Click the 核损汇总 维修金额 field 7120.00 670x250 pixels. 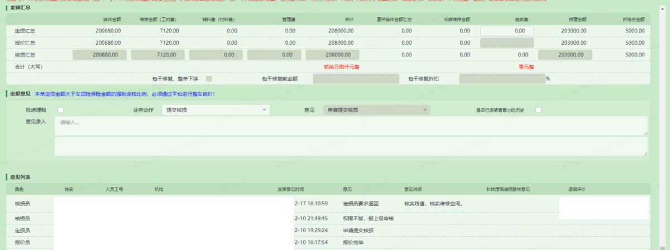pyautogui.click(x=157, y=55)
